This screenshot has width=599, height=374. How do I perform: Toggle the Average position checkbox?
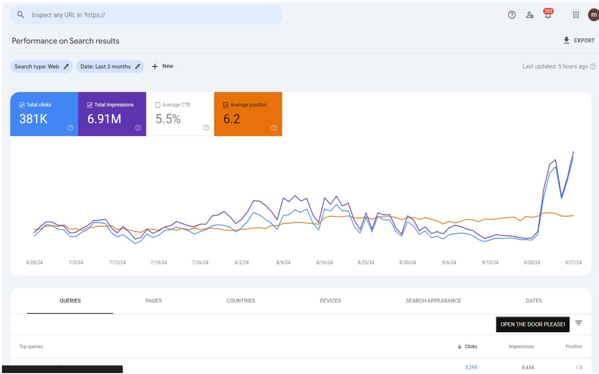click(x=226, y=105)
